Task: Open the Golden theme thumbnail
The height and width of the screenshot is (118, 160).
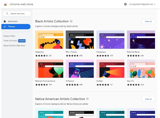Action: click(110, 68)
